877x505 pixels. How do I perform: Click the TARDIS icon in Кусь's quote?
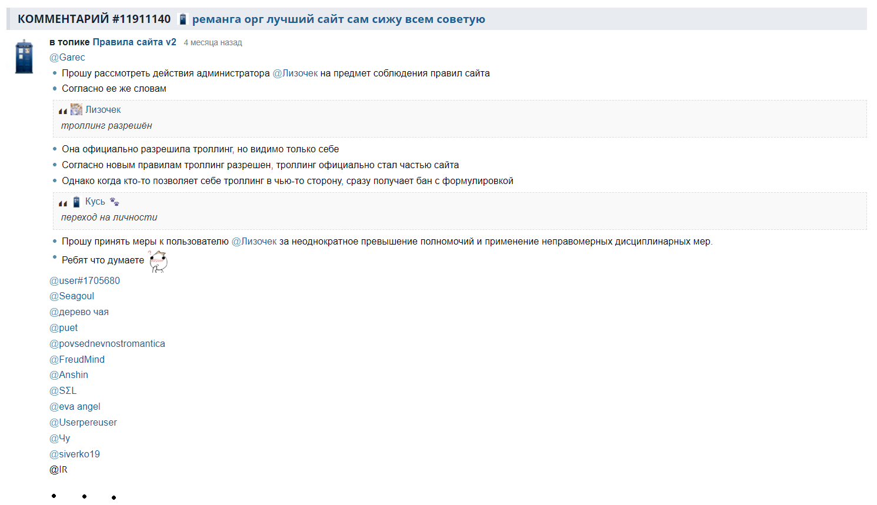pyautogui.click(x=76, y=202)
